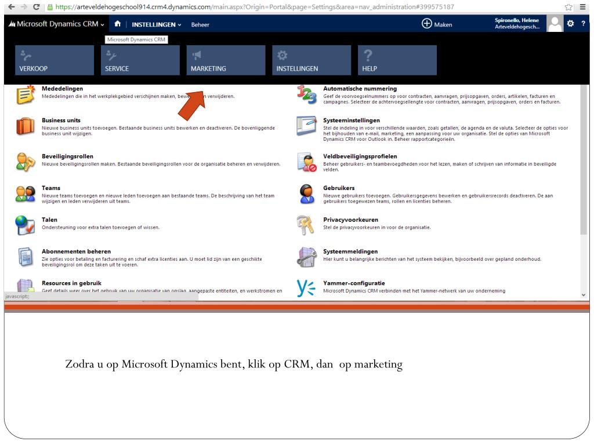
Task: Click the Beveiligingsrollen user-key icon
Action: [26, 162]
